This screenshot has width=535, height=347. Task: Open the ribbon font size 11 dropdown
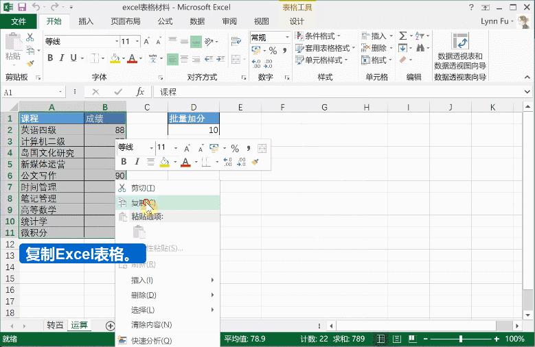point(137,42)
